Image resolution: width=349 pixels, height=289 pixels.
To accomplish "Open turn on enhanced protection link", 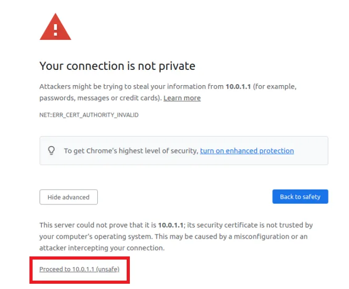I will 247,151.
